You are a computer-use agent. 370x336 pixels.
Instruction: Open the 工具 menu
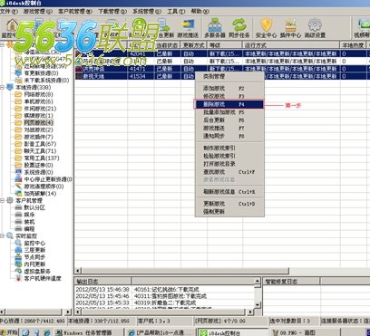[176, 12]
